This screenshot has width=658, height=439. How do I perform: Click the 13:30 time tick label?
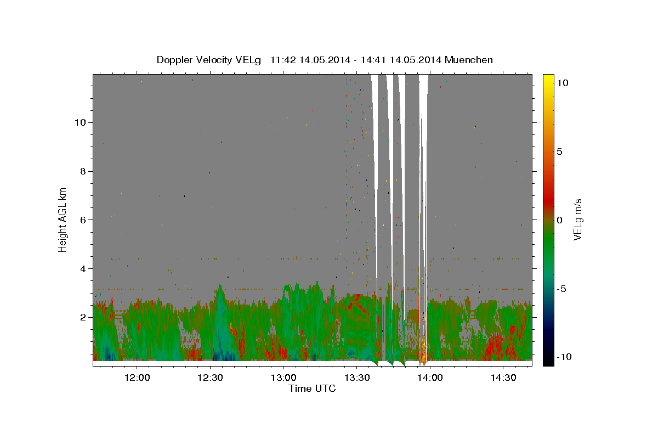(356, 378)
